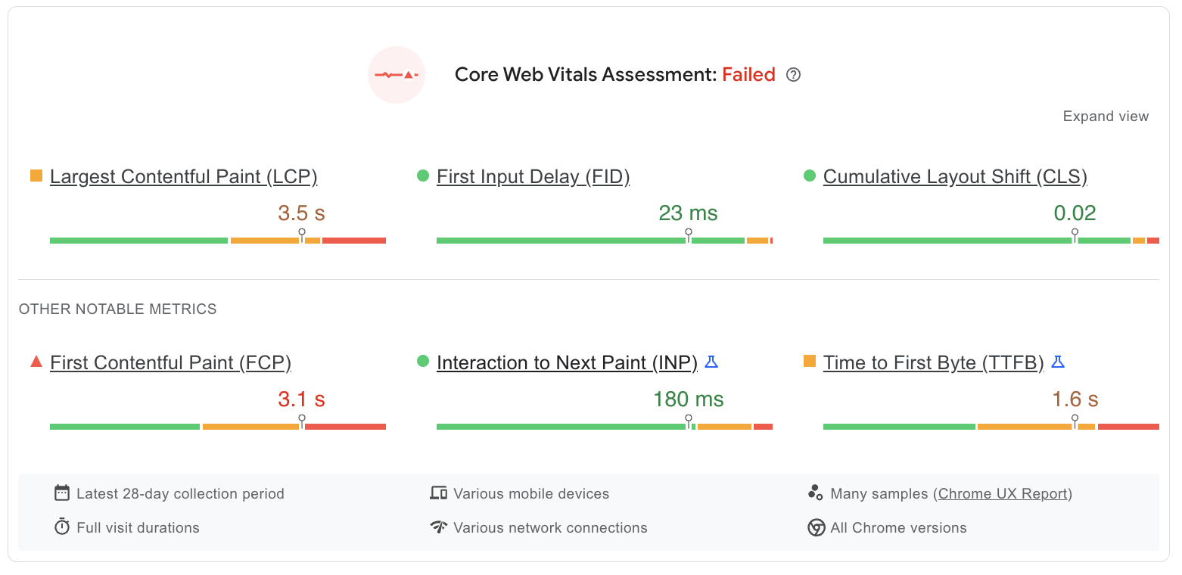Click the samples icon next to Many samples
Image resolution: width=1182 pixels, height=575 pixels.
point(814,493)
